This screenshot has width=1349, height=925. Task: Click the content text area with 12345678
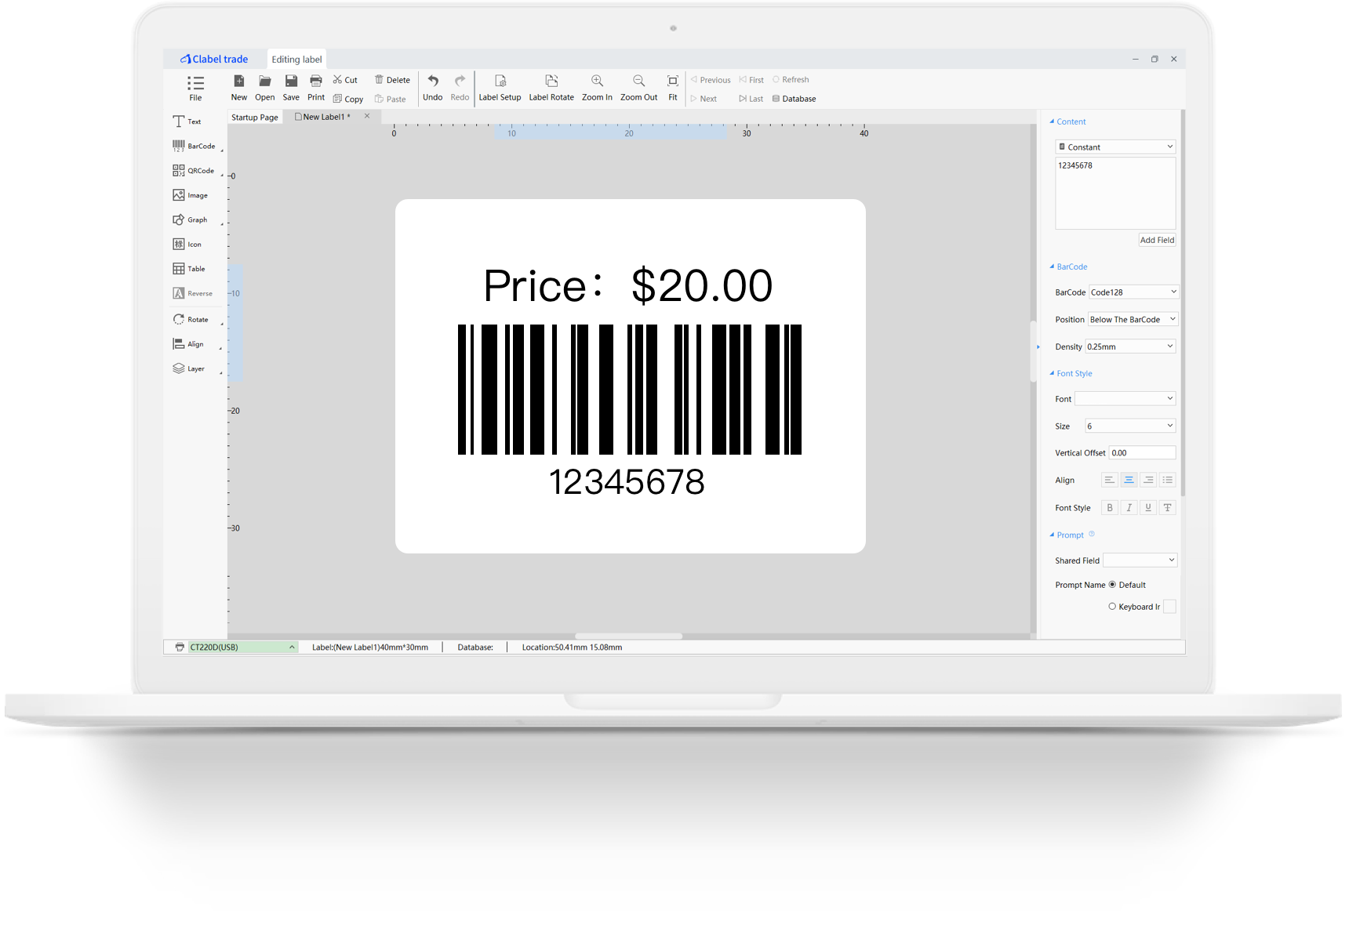click(x=1115, y=193)
